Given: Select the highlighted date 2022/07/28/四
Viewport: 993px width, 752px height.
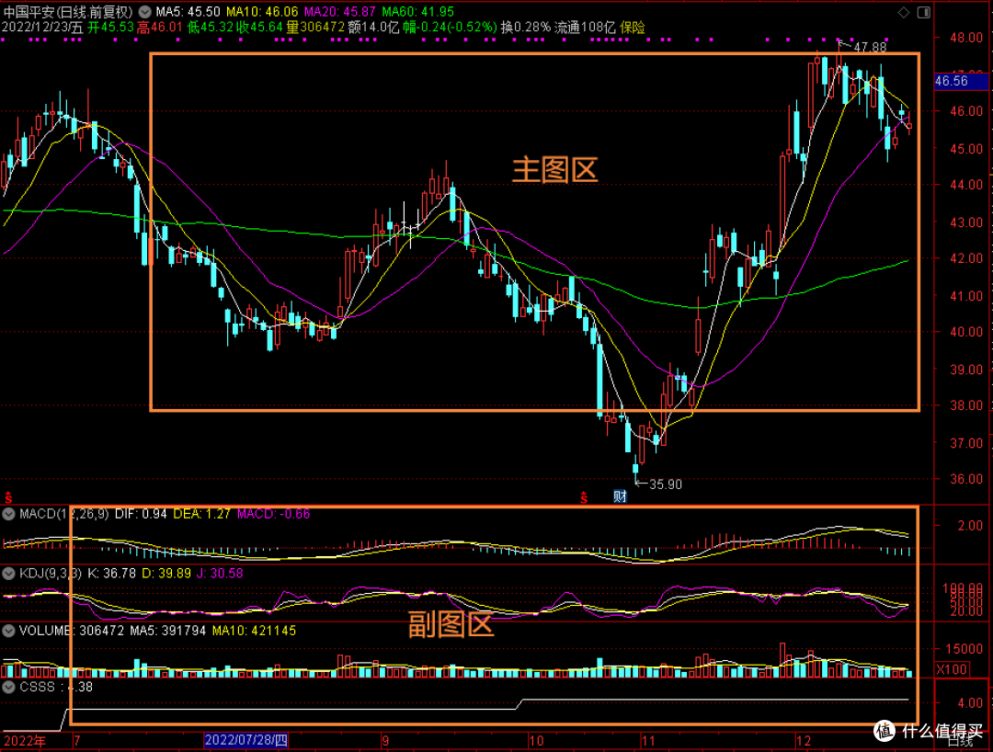Looking at the screenshot, I should (x=246, y=740).
